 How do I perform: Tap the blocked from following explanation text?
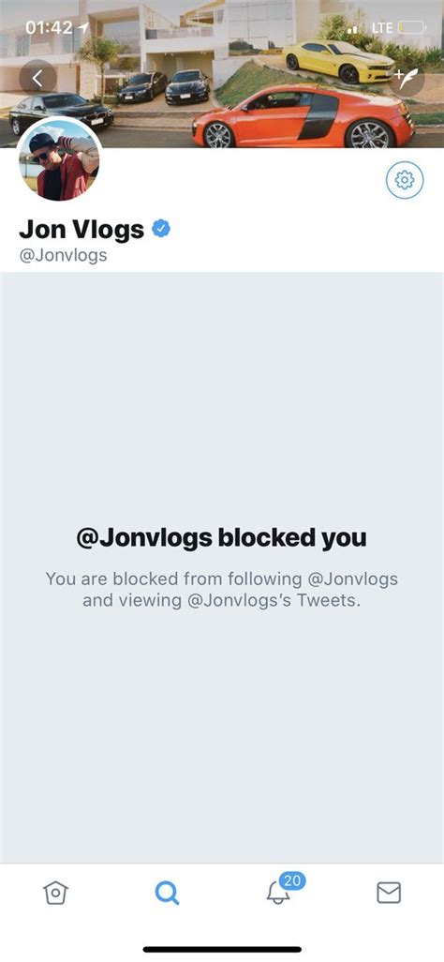(x=221, y=589)
